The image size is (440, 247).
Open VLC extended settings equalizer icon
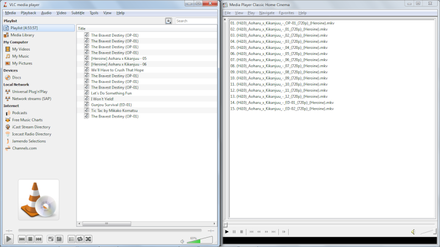coord(59,239)
